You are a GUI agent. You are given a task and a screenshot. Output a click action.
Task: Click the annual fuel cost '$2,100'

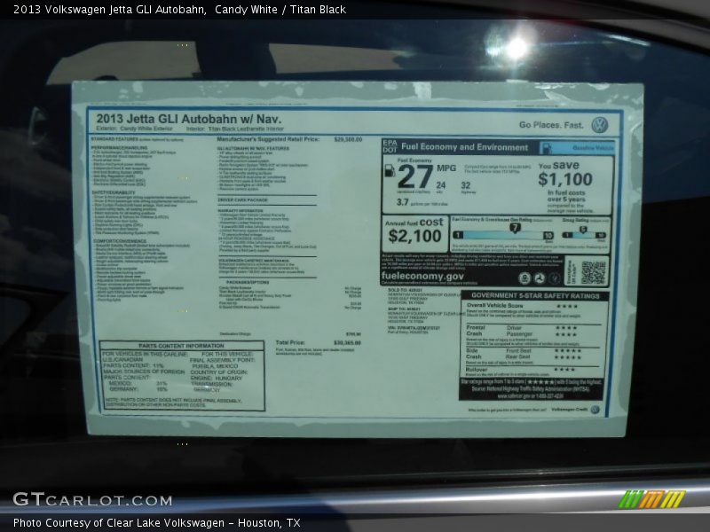point(414,236)
